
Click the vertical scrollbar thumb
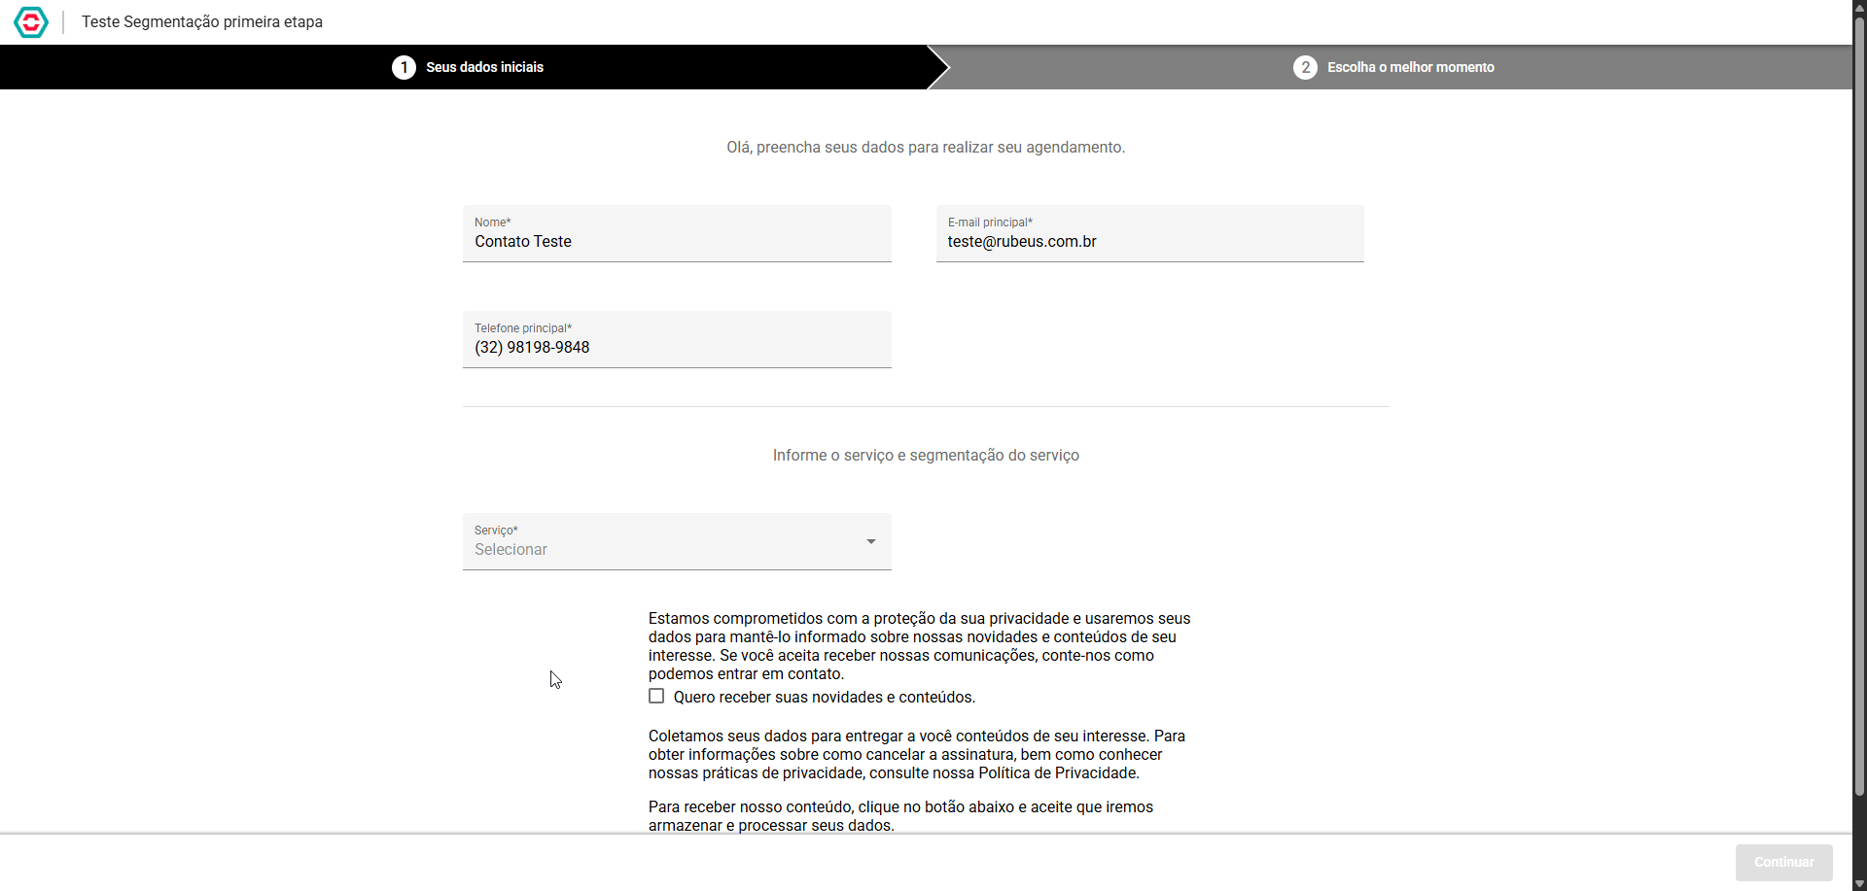click(x=1859, y=408)
